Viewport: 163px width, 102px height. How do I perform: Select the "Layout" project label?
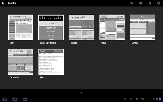point(135,43)
